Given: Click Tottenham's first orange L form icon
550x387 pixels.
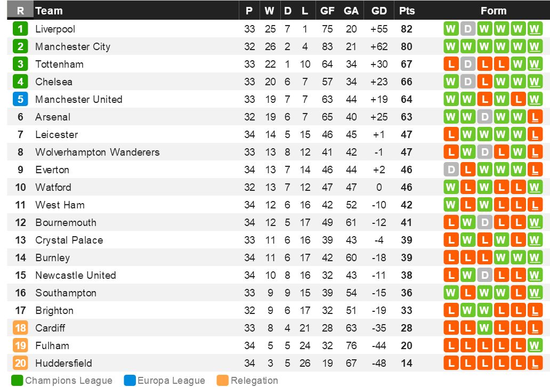Looking at the screenshot, I should pos(451,64).
